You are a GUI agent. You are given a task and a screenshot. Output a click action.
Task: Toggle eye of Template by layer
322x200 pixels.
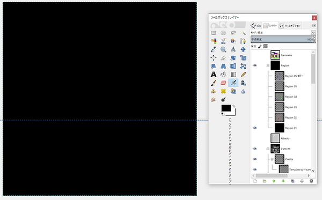point(255,169)
